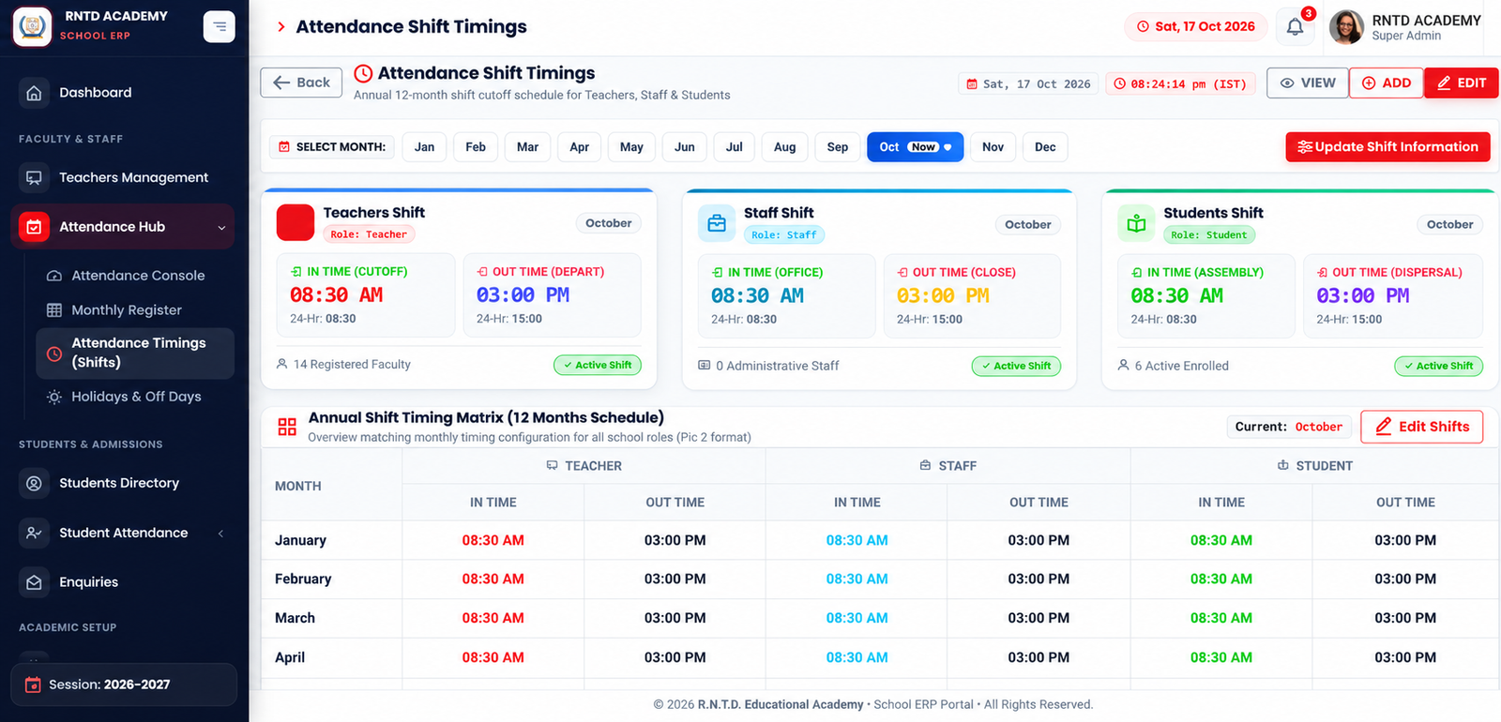This screenshot has height=722, width=1501.
Task: Click January teacher in-time 08:30 AM cell
Action: coord(493,541)
